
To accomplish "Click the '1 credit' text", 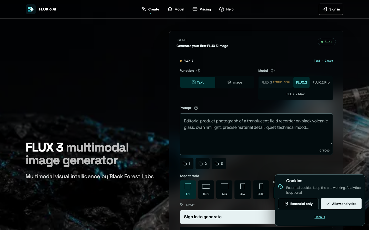I will click(x=190, y=205).
